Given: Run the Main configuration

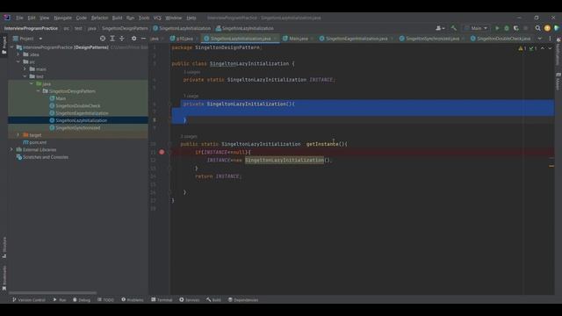Looking at the screenshot, I should click(497, 28).
